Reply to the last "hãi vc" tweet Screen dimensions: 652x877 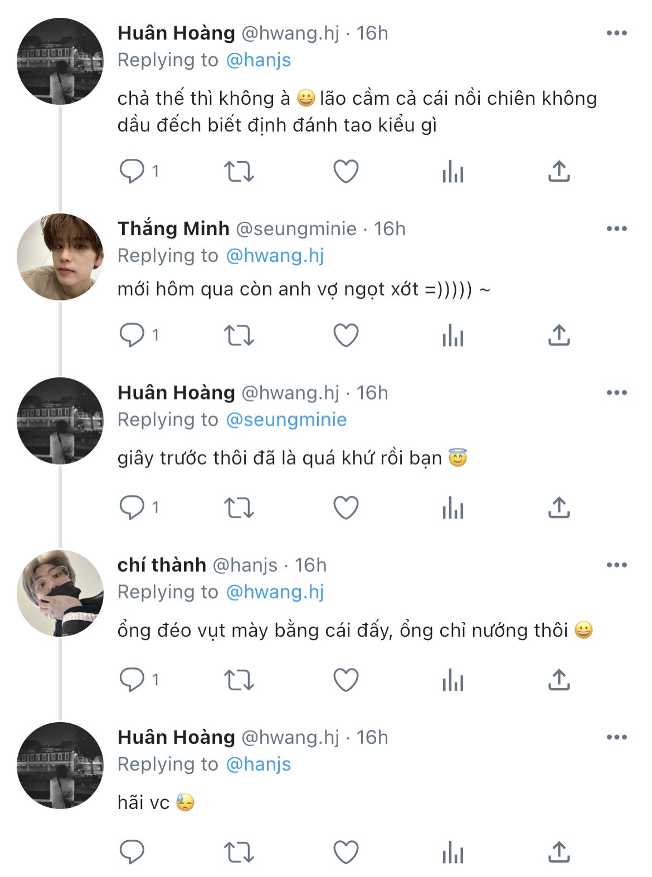pos(132,852)
